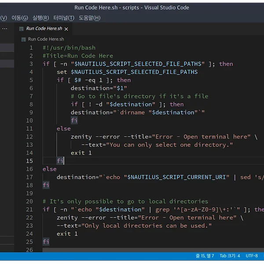Image resolution: width=264 pixels, height=264 pixels.
Task: Click the else keyword on line 16
Action: (x=49, y=169)
